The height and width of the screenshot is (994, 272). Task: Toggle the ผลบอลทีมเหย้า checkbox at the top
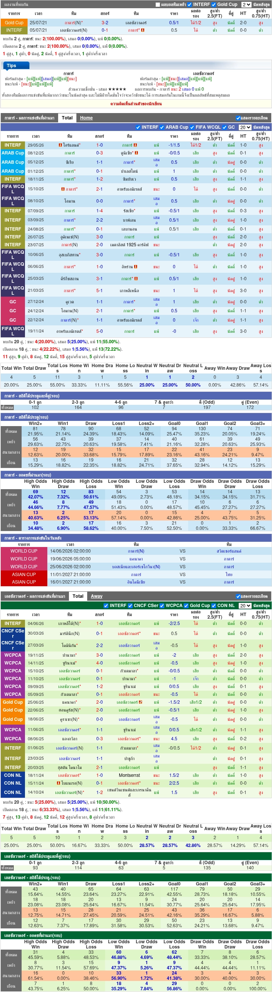(158, 4)
